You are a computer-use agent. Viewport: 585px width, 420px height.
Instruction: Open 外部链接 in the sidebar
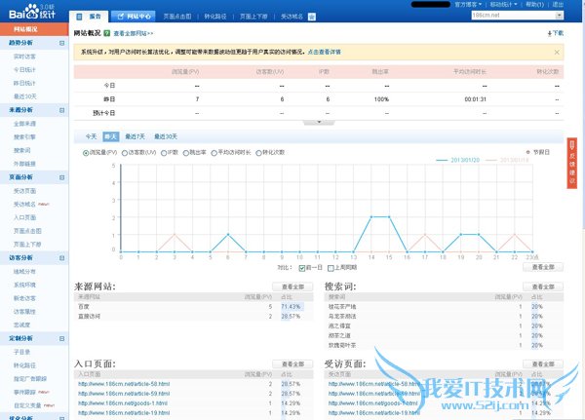point(24,164)
